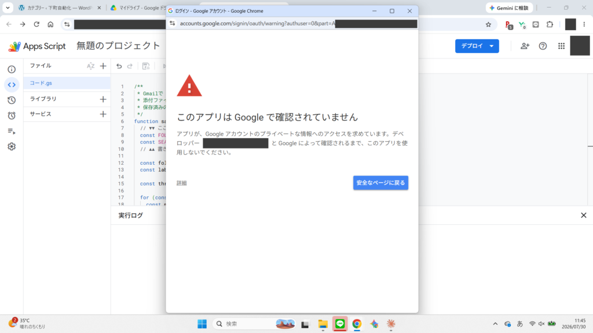The height and width of the screenshot is (333, 593).
Task: Open the Executions list icon
Action: point(12,131)
